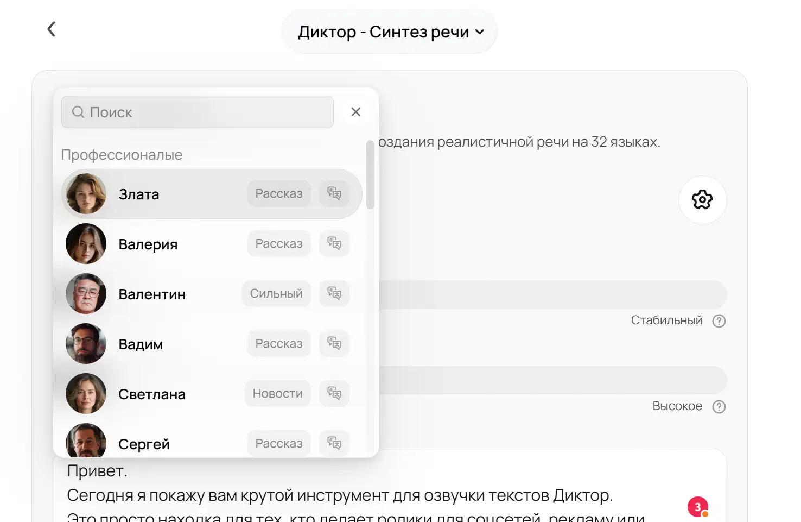Click the languages icon for Валентин

coord(334,294)
